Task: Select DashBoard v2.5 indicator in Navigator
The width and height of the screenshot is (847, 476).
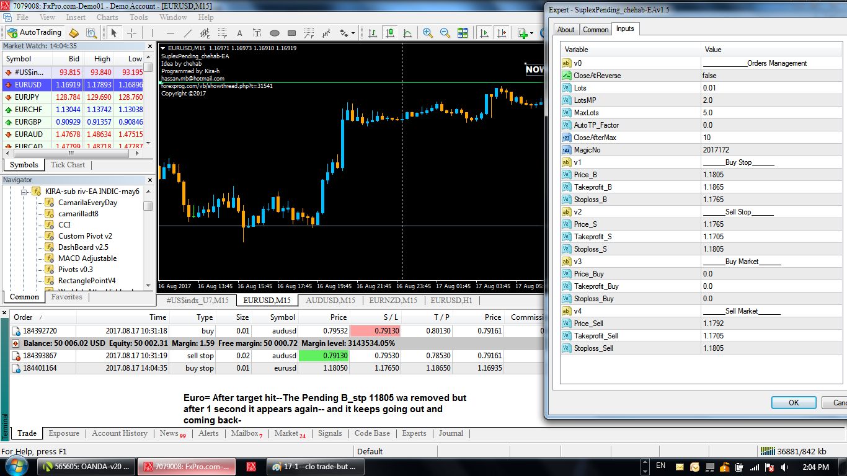Action: click(83, 247)
